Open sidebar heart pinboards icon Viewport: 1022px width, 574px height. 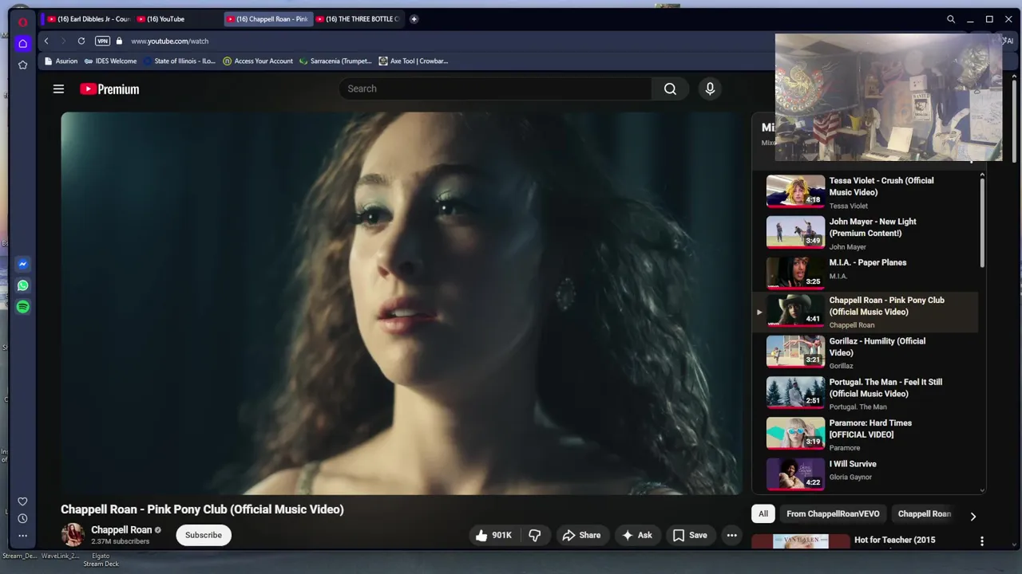click(x=23, y=501)
